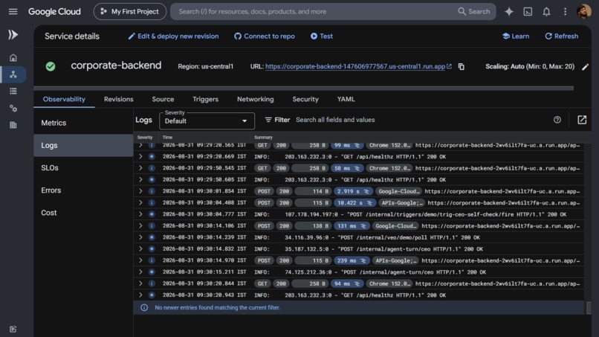
Task: Expand log entry at 09:29:20.669
Action: click(x=140, y=156)
